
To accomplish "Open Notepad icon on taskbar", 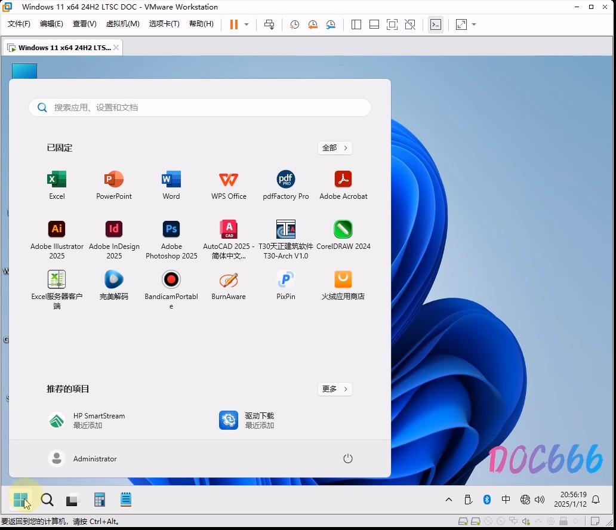I will click(x=126, y=500).
